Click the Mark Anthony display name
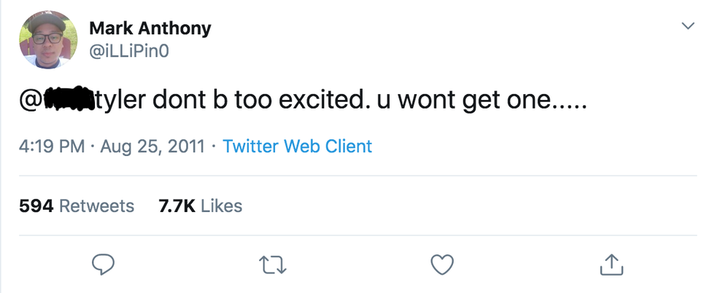 tap(150, 28)
